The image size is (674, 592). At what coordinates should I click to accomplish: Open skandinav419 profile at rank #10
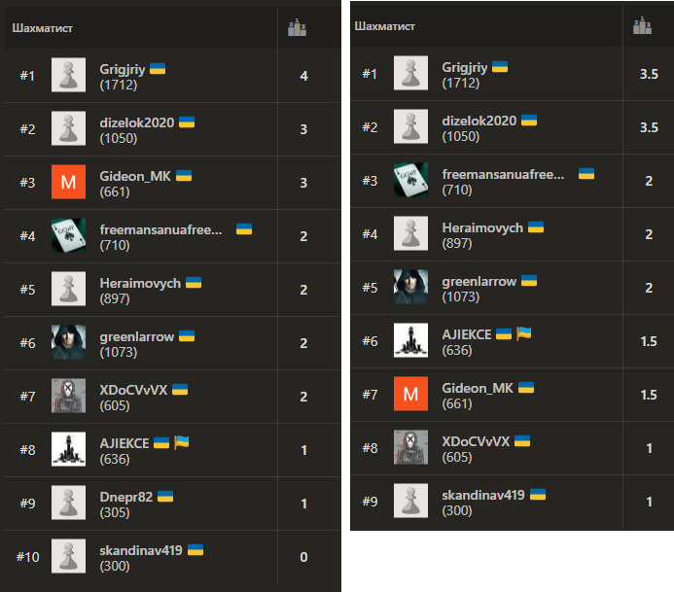tap(141, 550)
